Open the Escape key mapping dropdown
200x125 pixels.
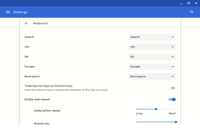152,66
